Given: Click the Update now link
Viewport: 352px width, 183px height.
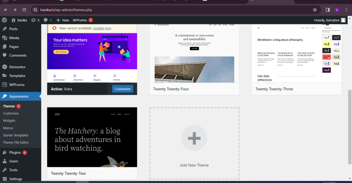Looking at the screenshot, I should click(x=102, y=28).
